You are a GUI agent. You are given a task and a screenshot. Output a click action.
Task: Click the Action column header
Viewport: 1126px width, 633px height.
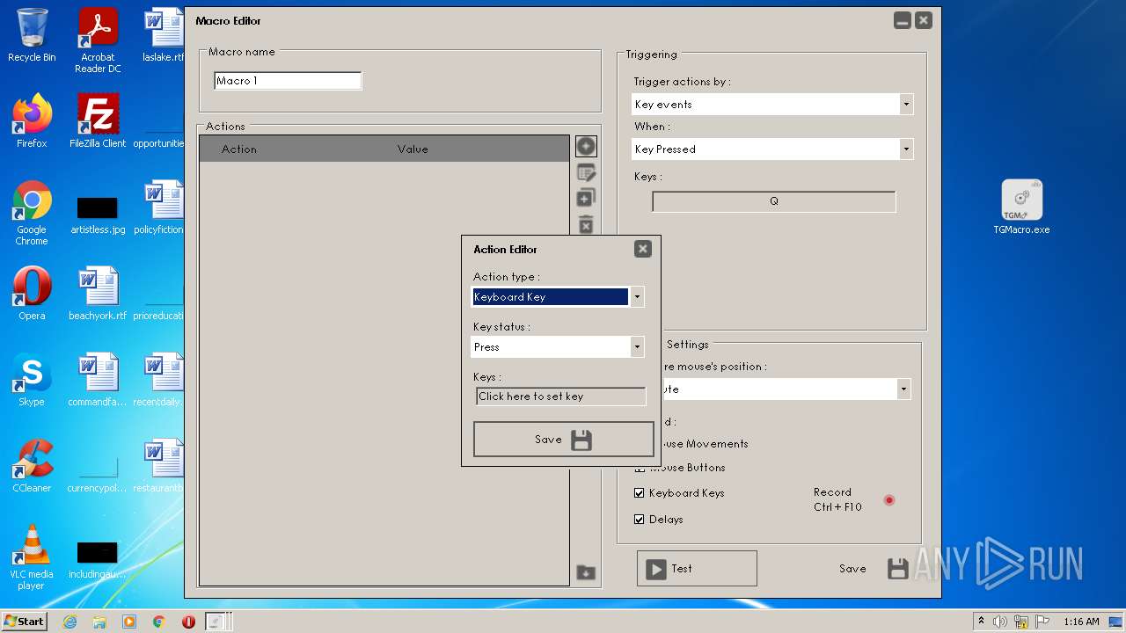tap(239, 149)
